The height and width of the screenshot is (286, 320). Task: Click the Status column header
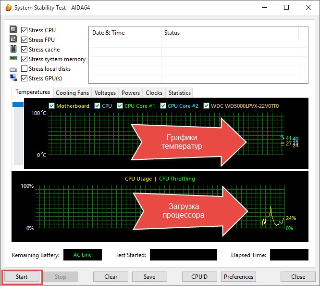point(230,33)
